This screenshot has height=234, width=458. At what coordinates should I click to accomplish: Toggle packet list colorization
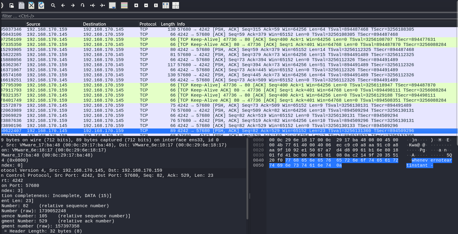pos(124,5)
